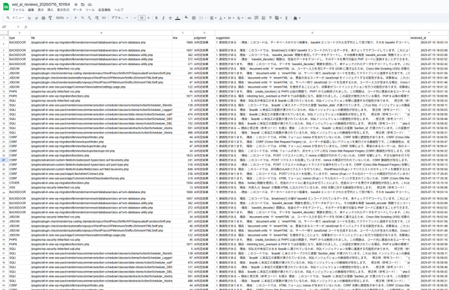Decrease the font size
449x290 pixels.
pyautogui.click(x=134, y=18)
